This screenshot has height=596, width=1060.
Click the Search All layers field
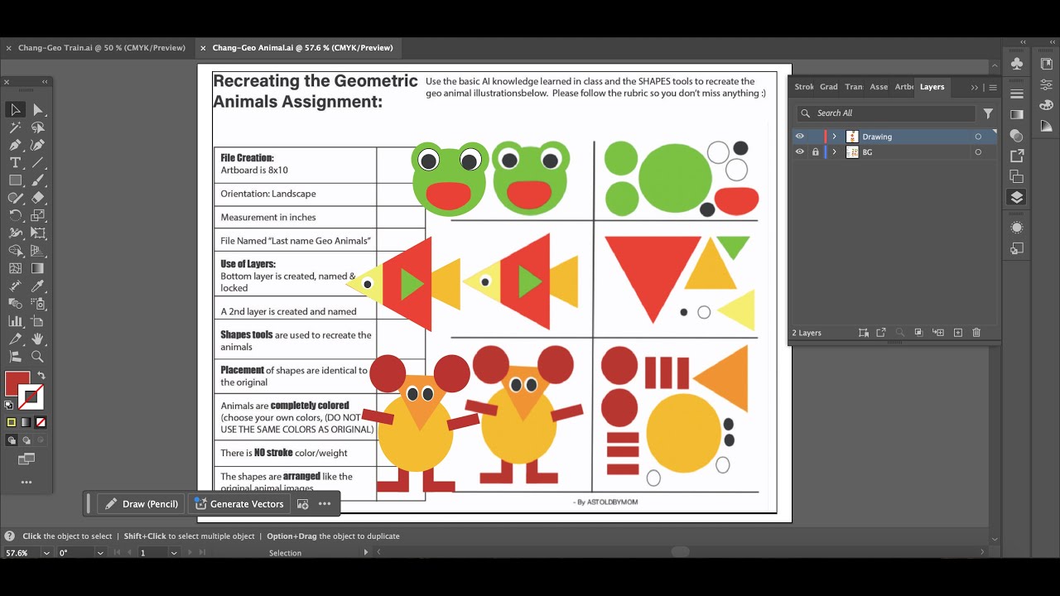[x=885, y=113]
